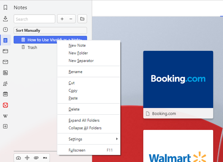The height and width of the screenshot is (162, 223).
Task: Select the Notes panel icon
Action: tap(5, 40)
